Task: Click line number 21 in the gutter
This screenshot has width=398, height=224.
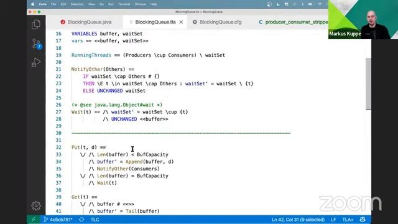Action: tap(58, 69)
